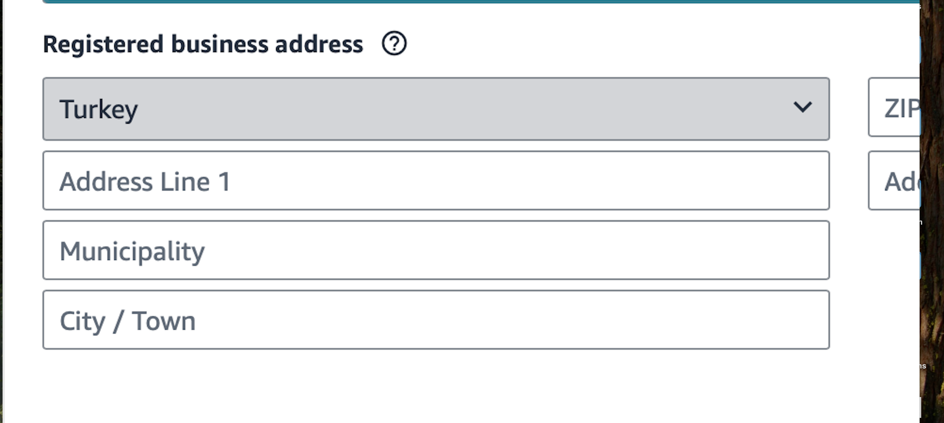The width and height of the screenshot is (944, 423).
Task: Click the chevron arrow in the Turkey dropdown
Action: 802,107
